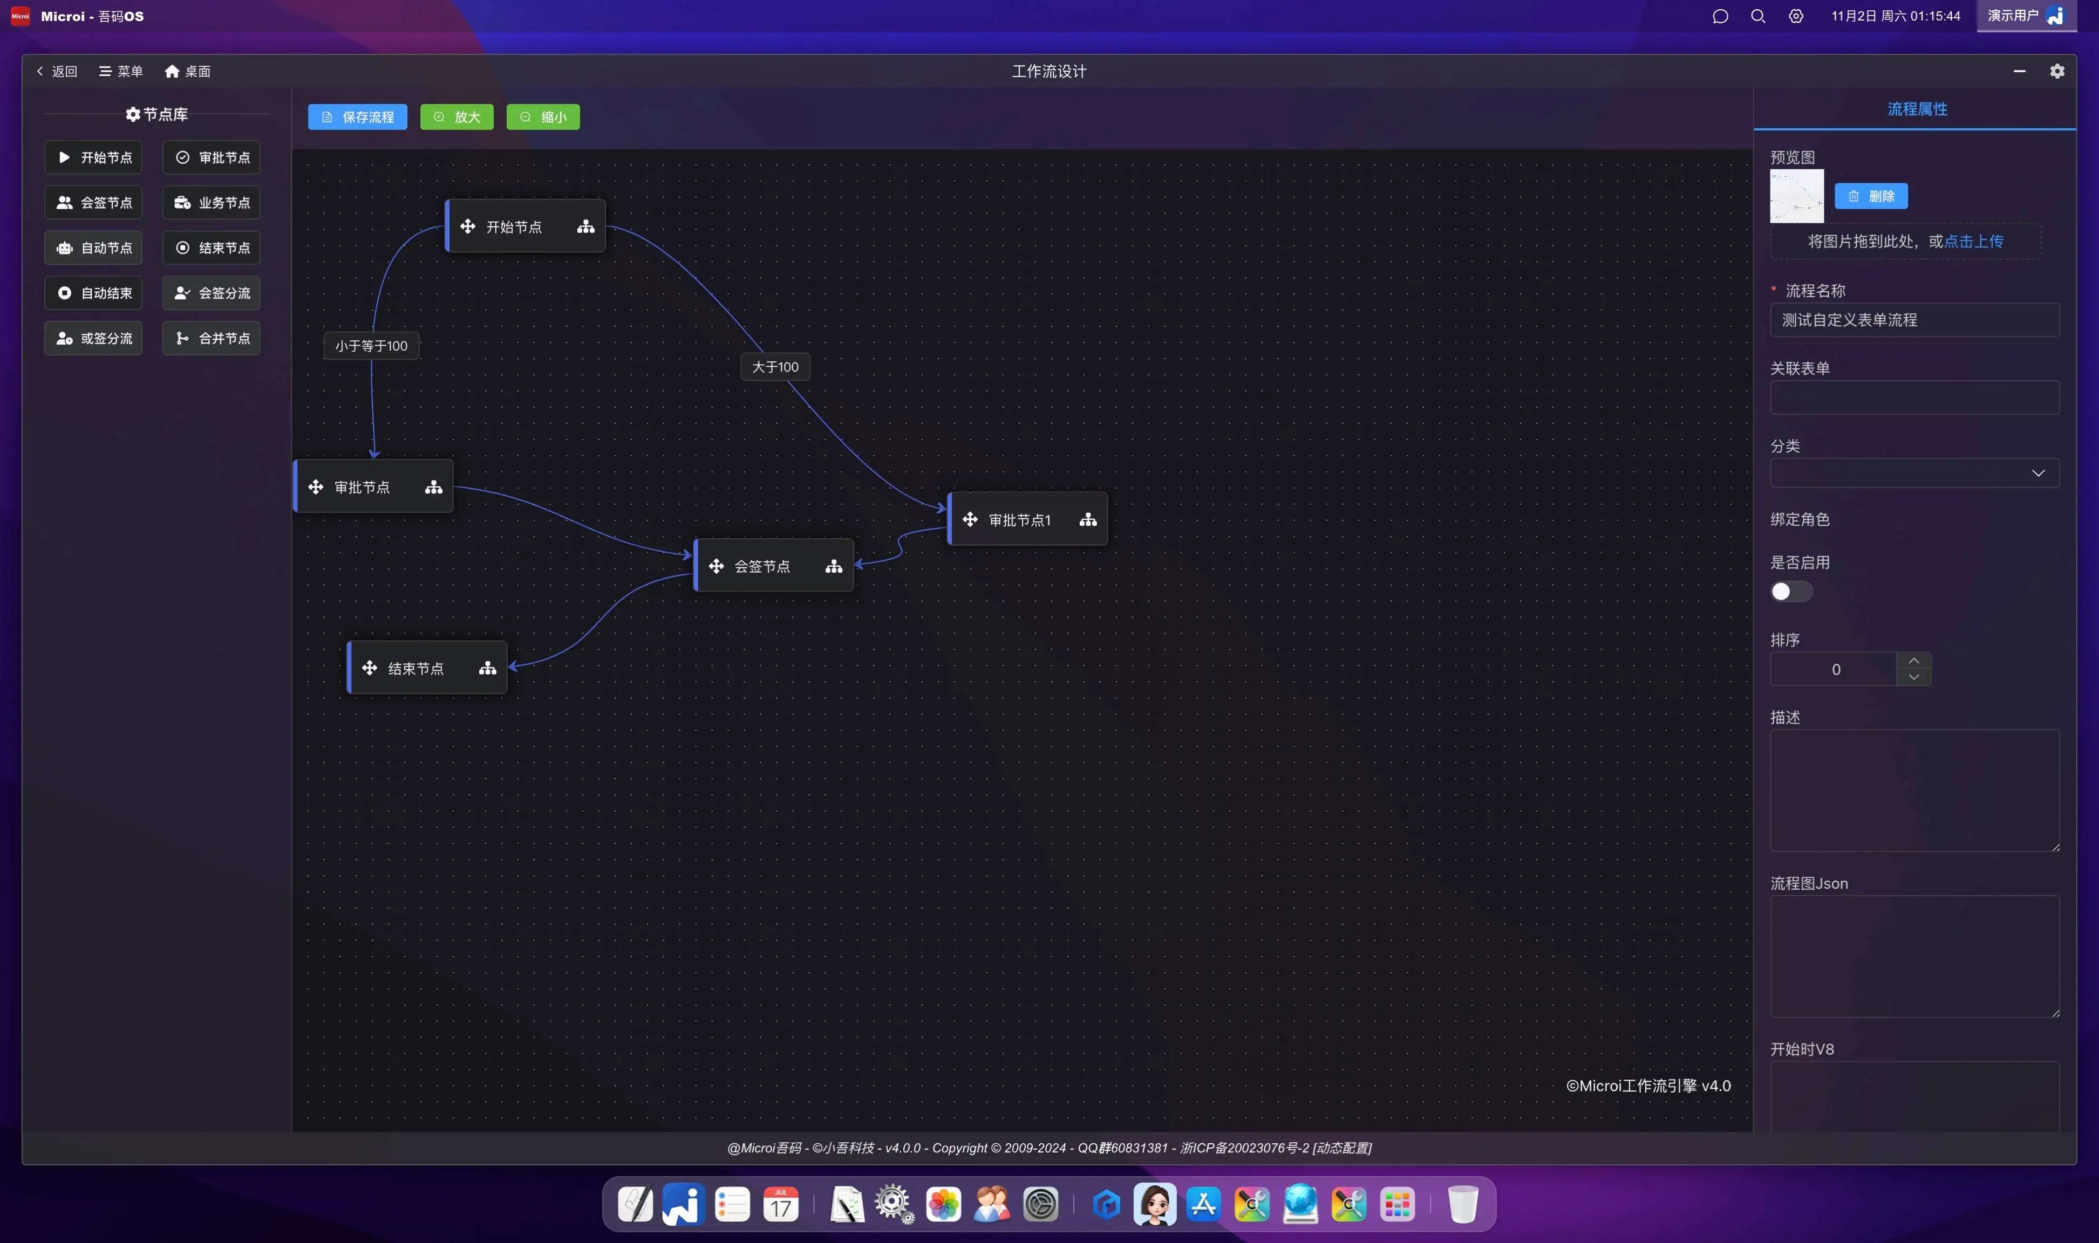Click the move handle icon on 结束节点

[x=370, y=668]
